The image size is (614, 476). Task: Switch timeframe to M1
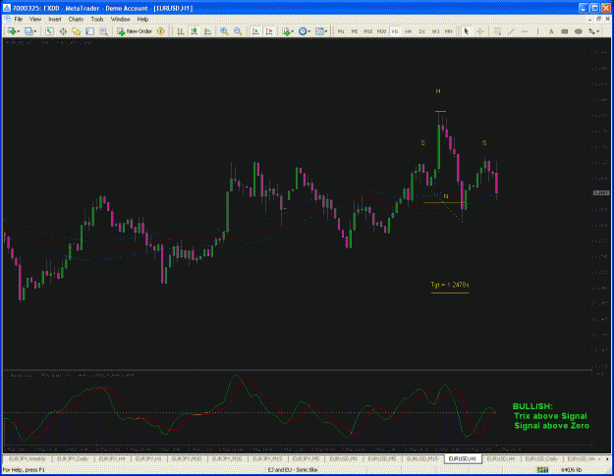pos(341,31)
